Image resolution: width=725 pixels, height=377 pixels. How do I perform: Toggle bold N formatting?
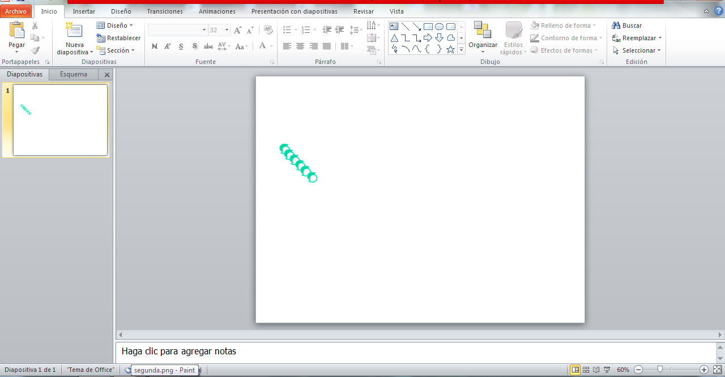click(154, 46)
